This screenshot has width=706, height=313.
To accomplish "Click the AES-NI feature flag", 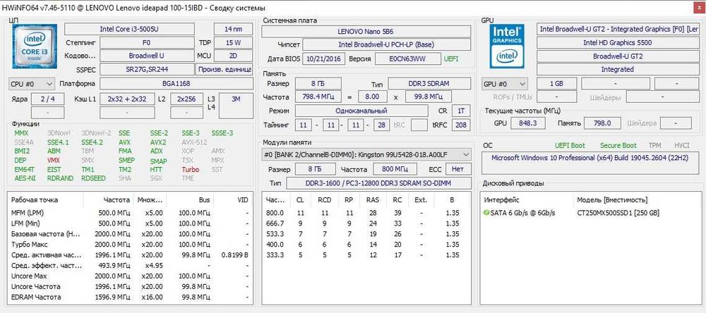I will coord(23,178).
